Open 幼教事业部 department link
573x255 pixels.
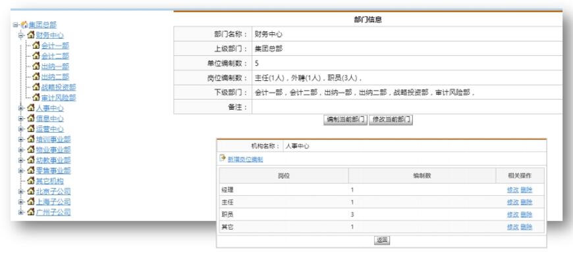click(x=53, y=160)
